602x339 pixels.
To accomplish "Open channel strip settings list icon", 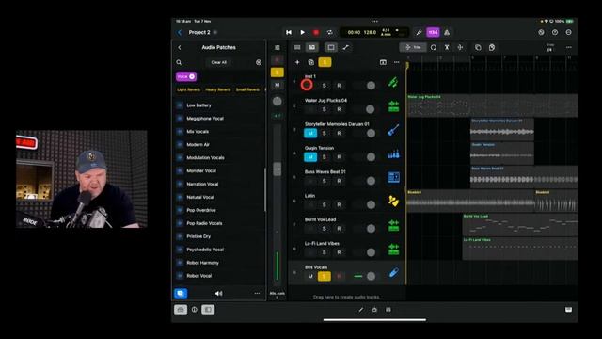I will click(x=277, y=48).
